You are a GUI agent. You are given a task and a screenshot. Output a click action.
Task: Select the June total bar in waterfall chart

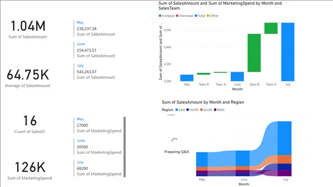click(x=237, y=76)
